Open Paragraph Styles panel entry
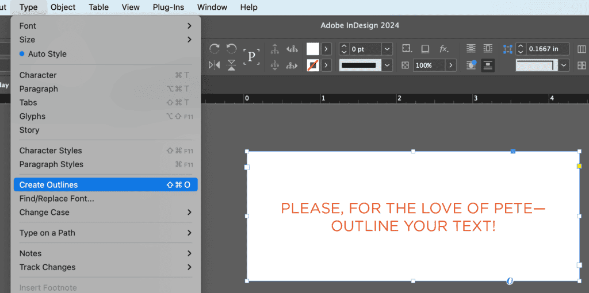This screenshot has height=293, width=589. tap(106, 164)
